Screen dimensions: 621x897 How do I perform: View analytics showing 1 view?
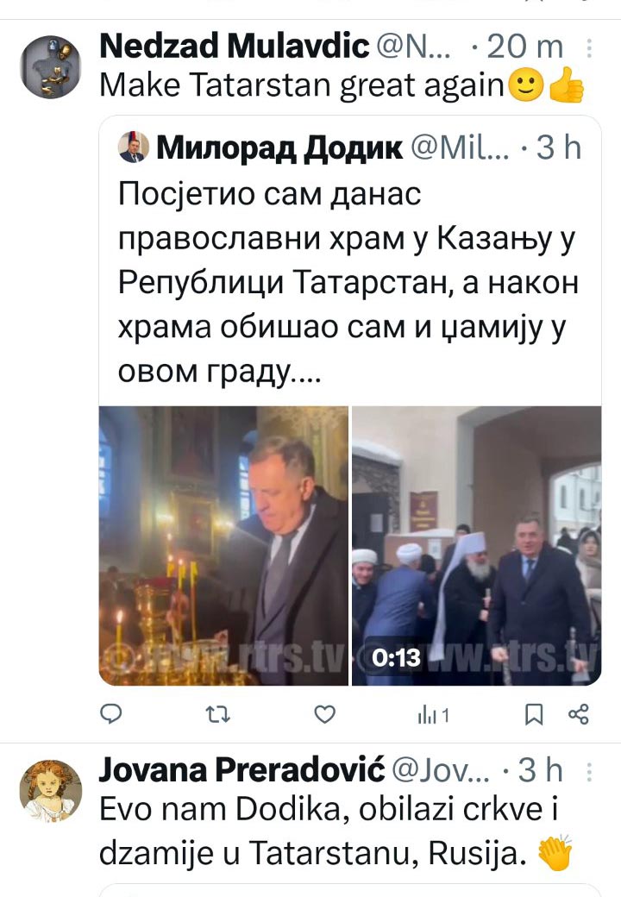tap(434, 714)
